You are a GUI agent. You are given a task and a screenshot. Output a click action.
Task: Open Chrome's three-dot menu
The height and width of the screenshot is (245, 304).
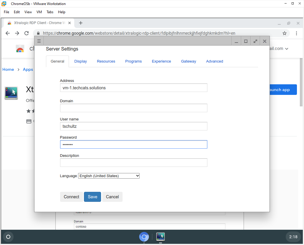(x=296, y=33)
